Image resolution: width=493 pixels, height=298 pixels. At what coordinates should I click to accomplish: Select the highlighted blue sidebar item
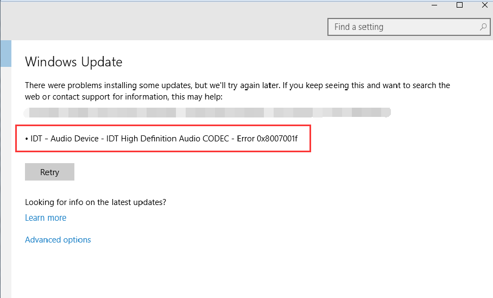tap(5, 53)
